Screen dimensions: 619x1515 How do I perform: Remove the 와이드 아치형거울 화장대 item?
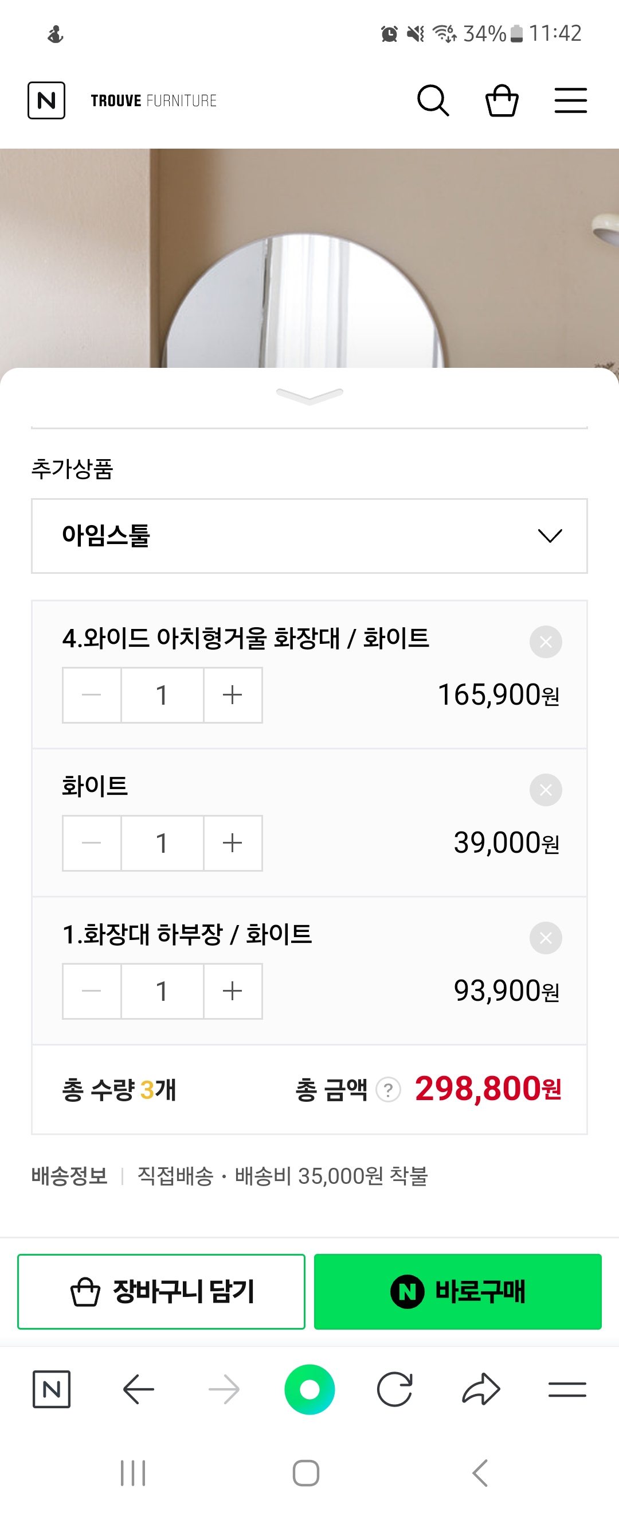click(546, 642)
